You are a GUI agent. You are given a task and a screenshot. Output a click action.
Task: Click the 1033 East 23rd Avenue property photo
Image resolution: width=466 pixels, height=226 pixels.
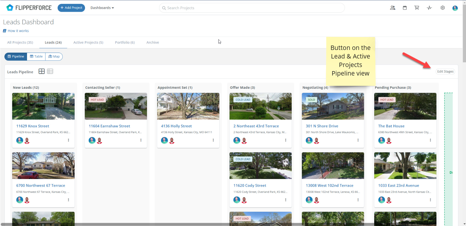click(405, 165)
